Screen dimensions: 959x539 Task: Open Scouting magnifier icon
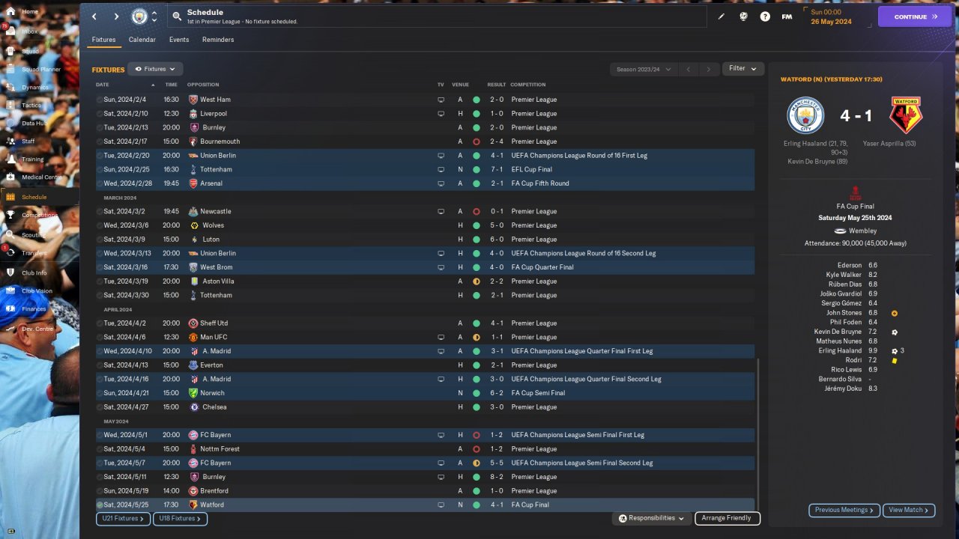[10, 235]
